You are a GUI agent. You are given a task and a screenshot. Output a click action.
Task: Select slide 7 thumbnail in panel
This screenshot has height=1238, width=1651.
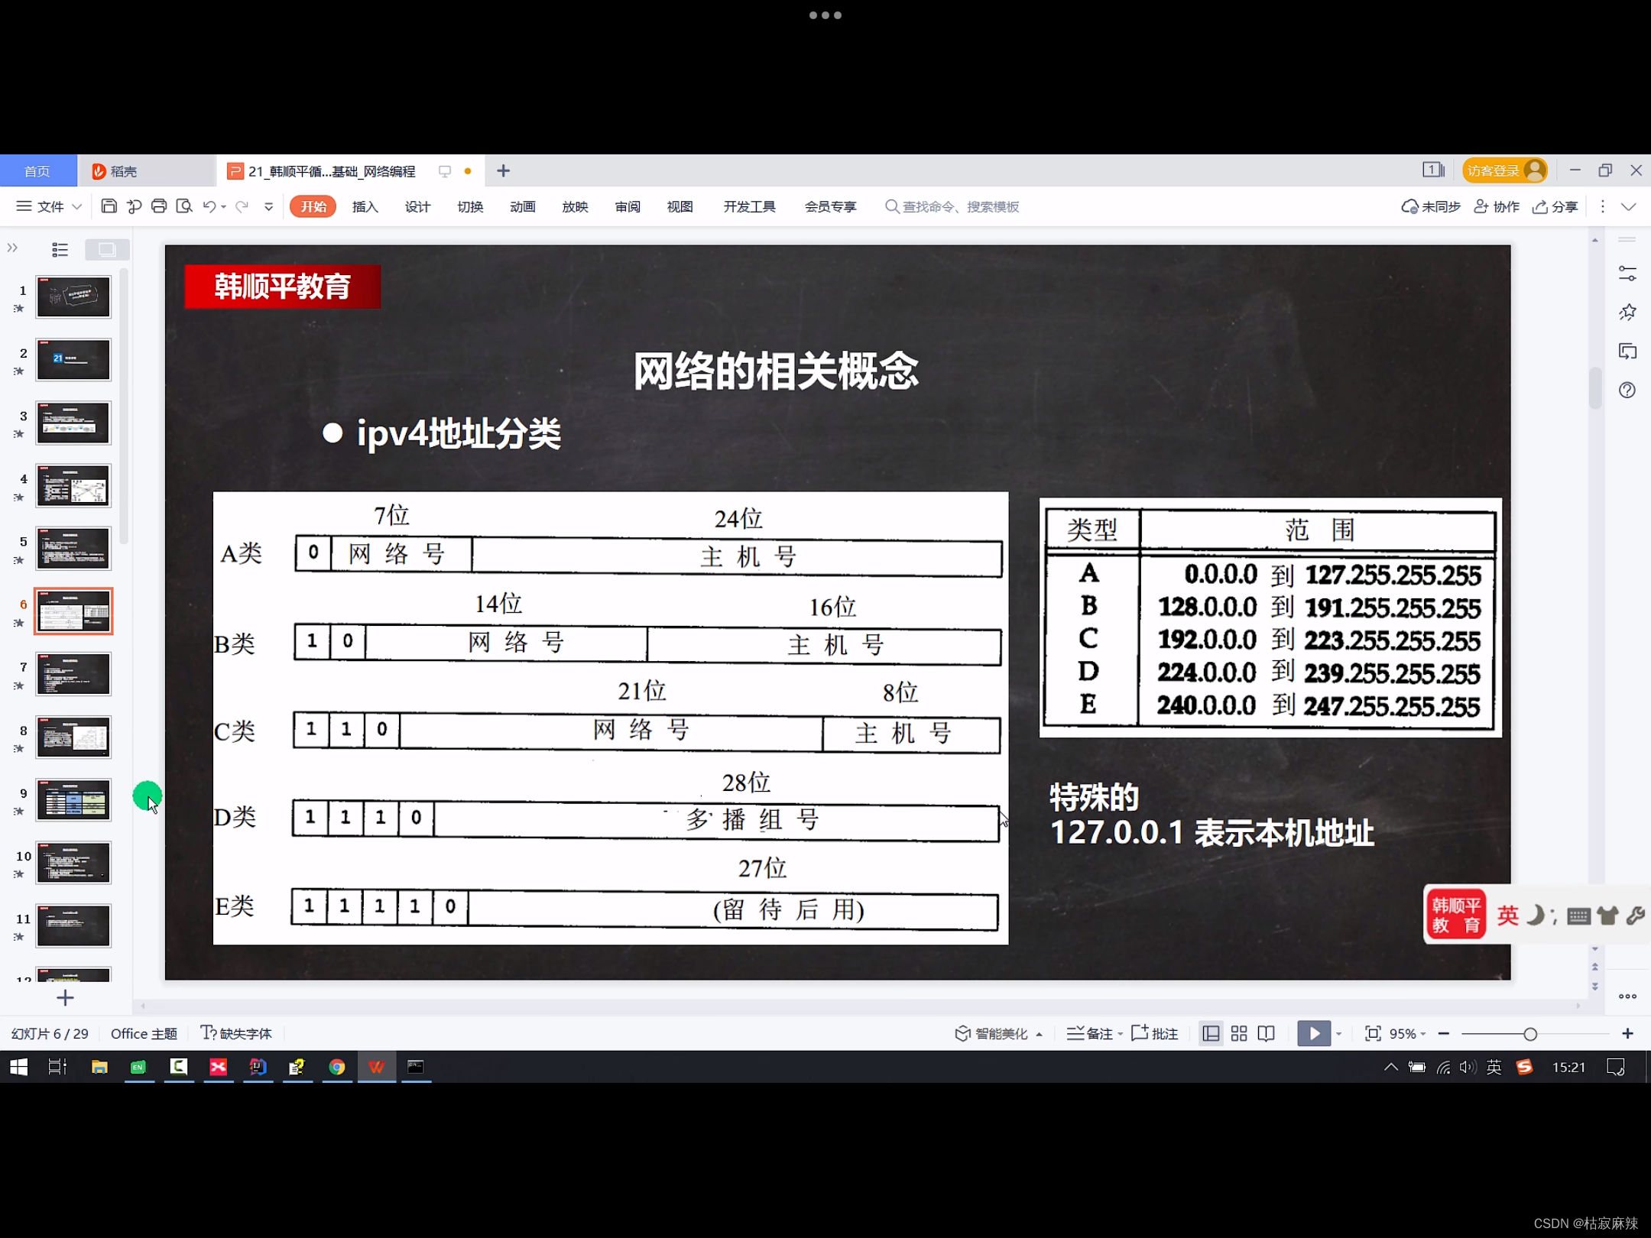74,672
